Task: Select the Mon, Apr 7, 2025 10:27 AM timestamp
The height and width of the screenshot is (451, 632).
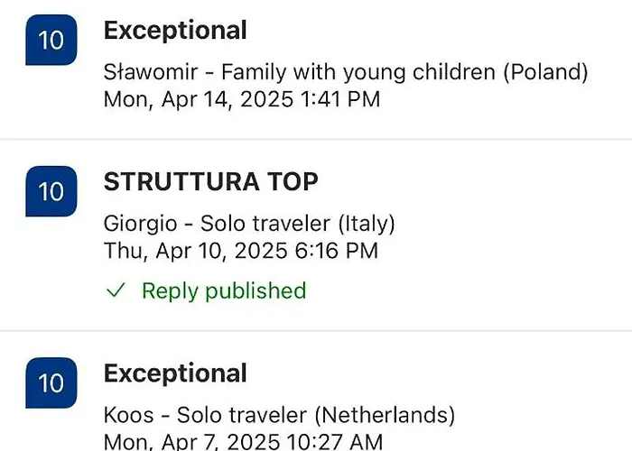Action: point(243,441)
